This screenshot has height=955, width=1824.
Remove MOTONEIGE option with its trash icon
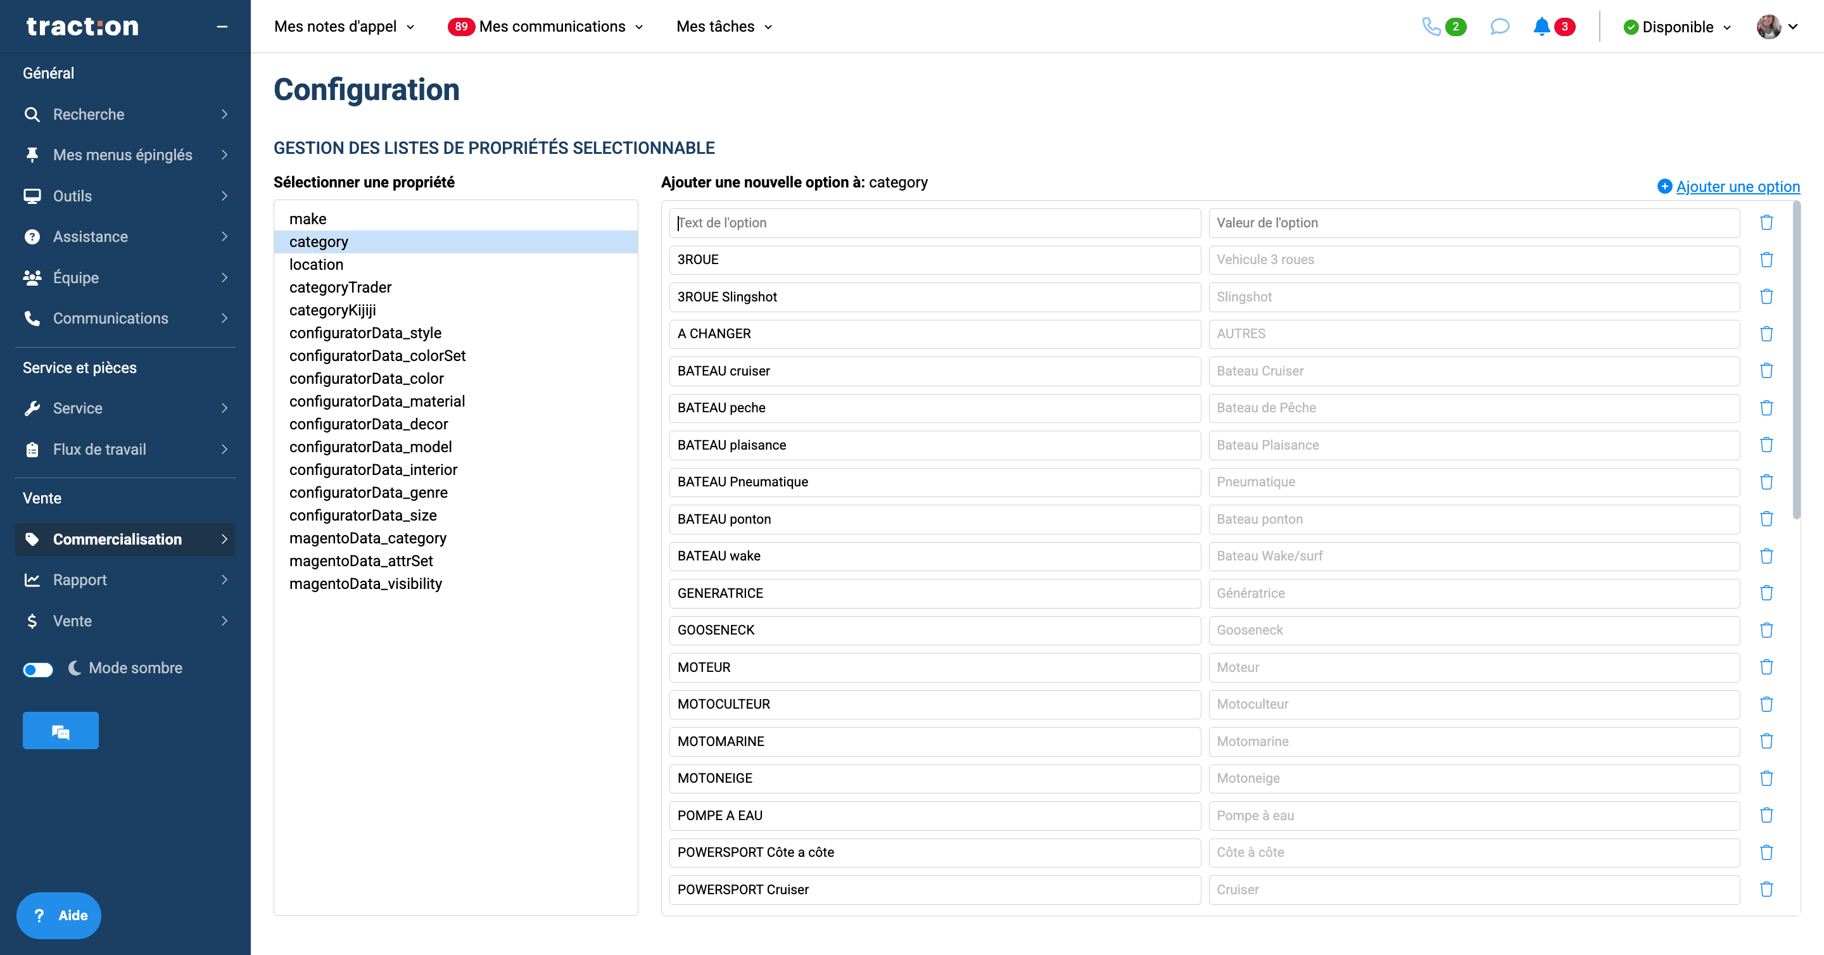click(1766, 778)
